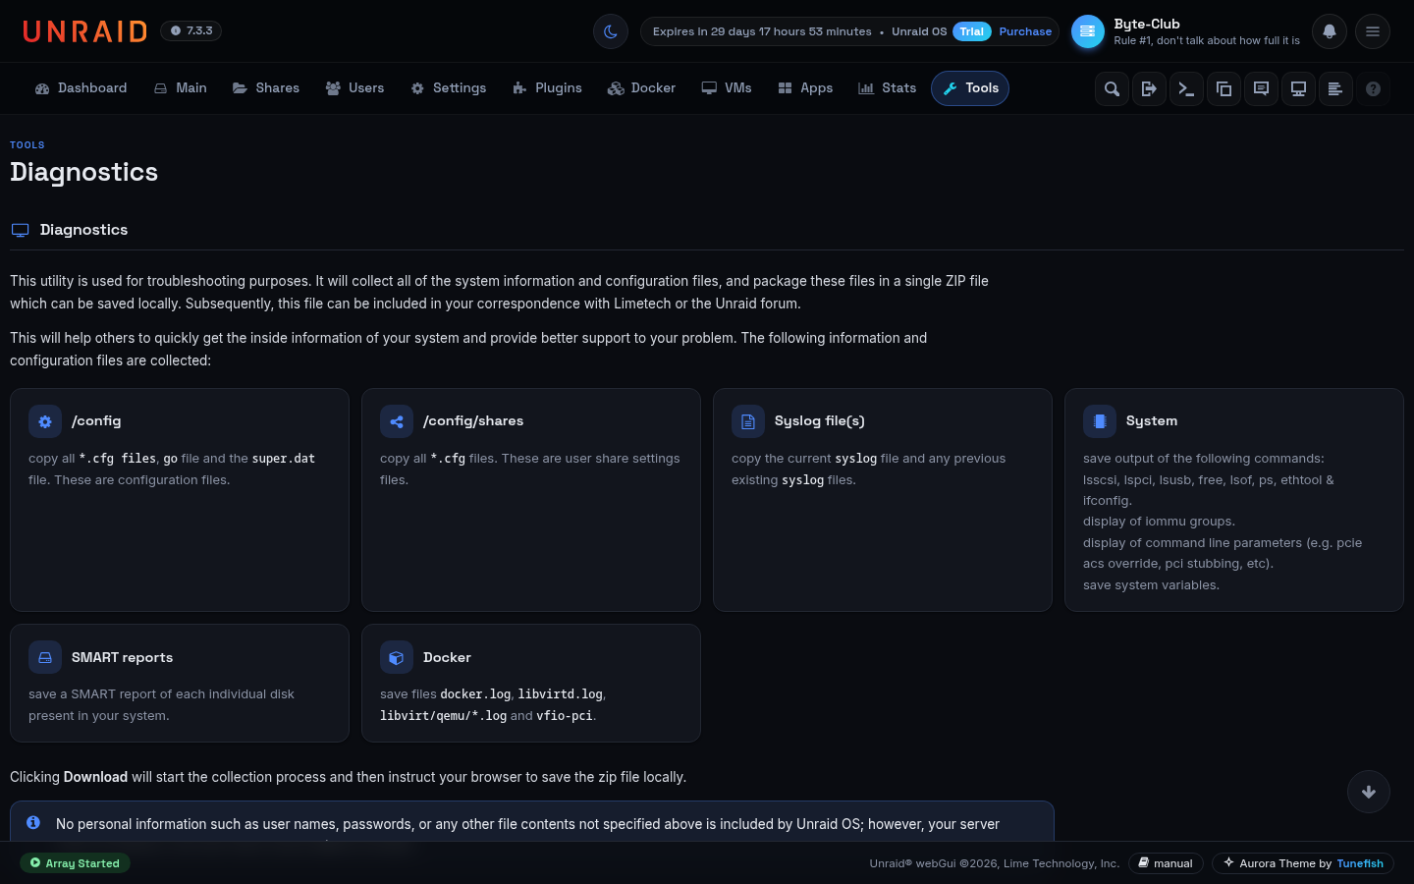Click the logout icon
The height and width of the screenshot is (884, 1414).
tap(1149, 88)
